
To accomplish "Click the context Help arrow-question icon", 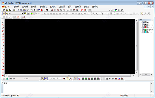I will click(x=38, y=10).
